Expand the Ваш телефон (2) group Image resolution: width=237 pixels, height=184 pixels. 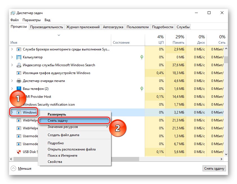pyautogui.click(x=12, y=88)
